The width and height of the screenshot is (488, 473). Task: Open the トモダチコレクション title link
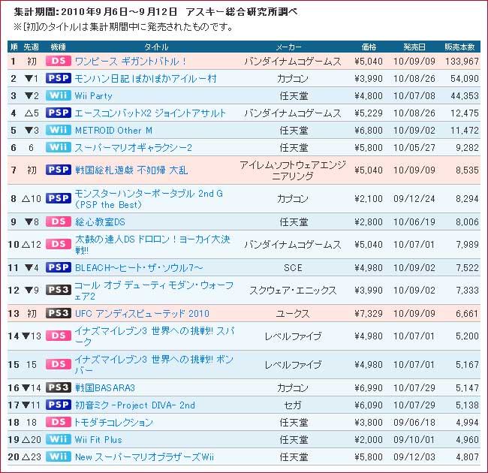(113, 422)
